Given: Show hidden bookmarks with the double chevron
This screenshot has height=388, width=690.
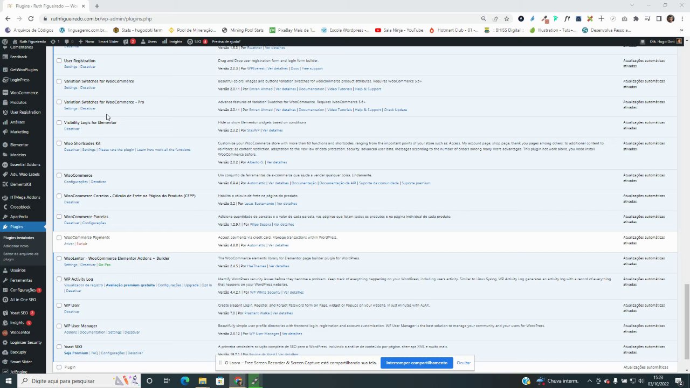Looking at the screenshot, I should 682,30.
